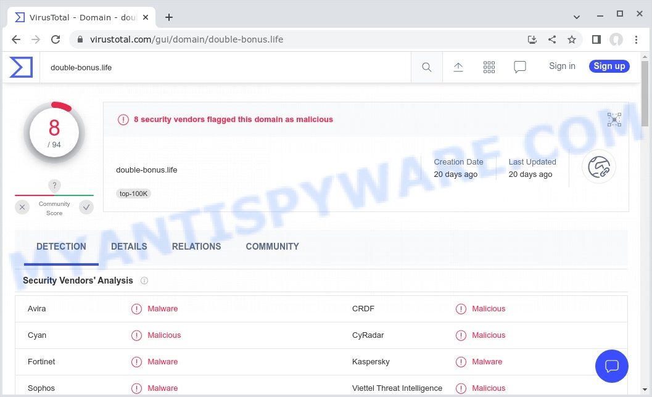Screen dimensions: 652x397
Task: Click the address bar URL
Action: (x=186, y=39)
